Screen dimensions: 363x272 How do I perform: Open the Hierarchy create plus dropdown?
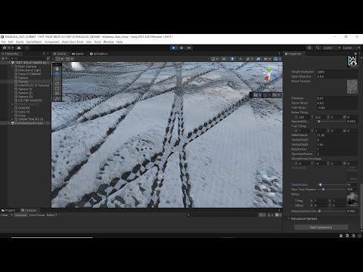[x=4, y=58]
